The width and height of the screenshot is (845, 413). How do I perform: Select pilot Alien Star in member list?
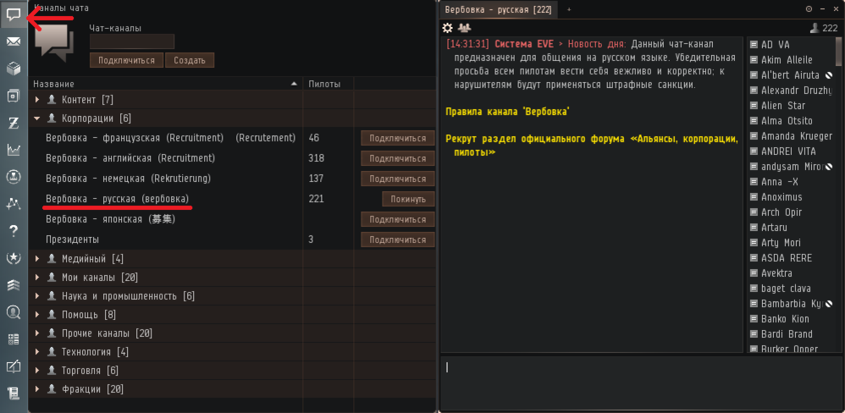click(x=783, y=106)
